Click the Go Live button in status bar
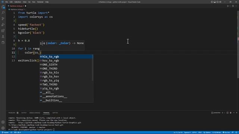The height and width of the screenshot is (134, 239). coord(226,133)
